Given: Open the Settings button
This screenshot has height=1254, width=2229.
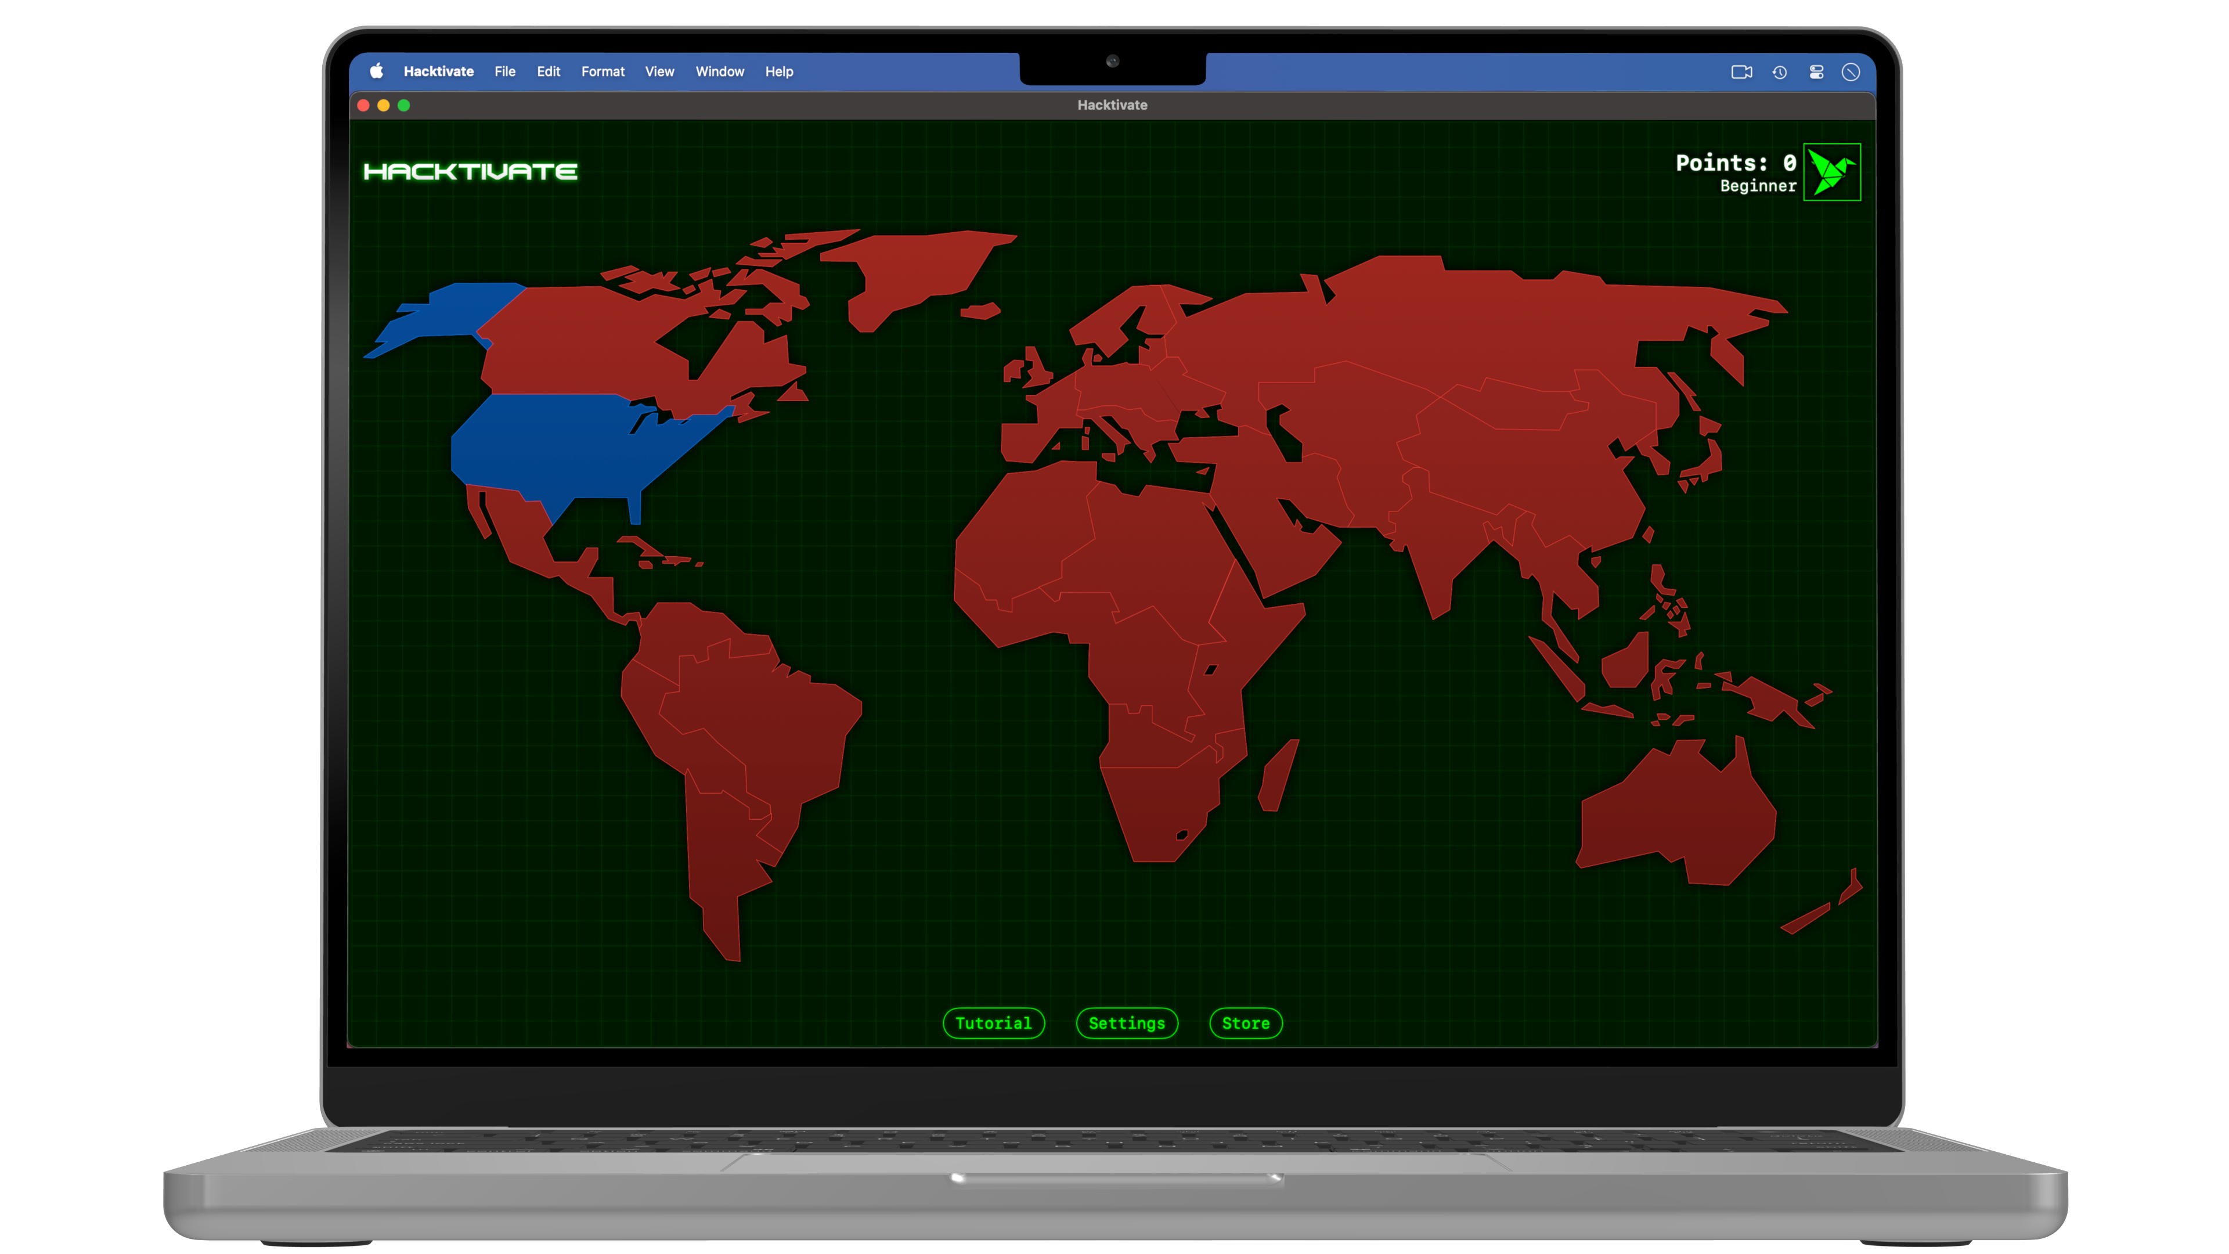Looking at the screenshot, I should click(x=1127, y=1023).
